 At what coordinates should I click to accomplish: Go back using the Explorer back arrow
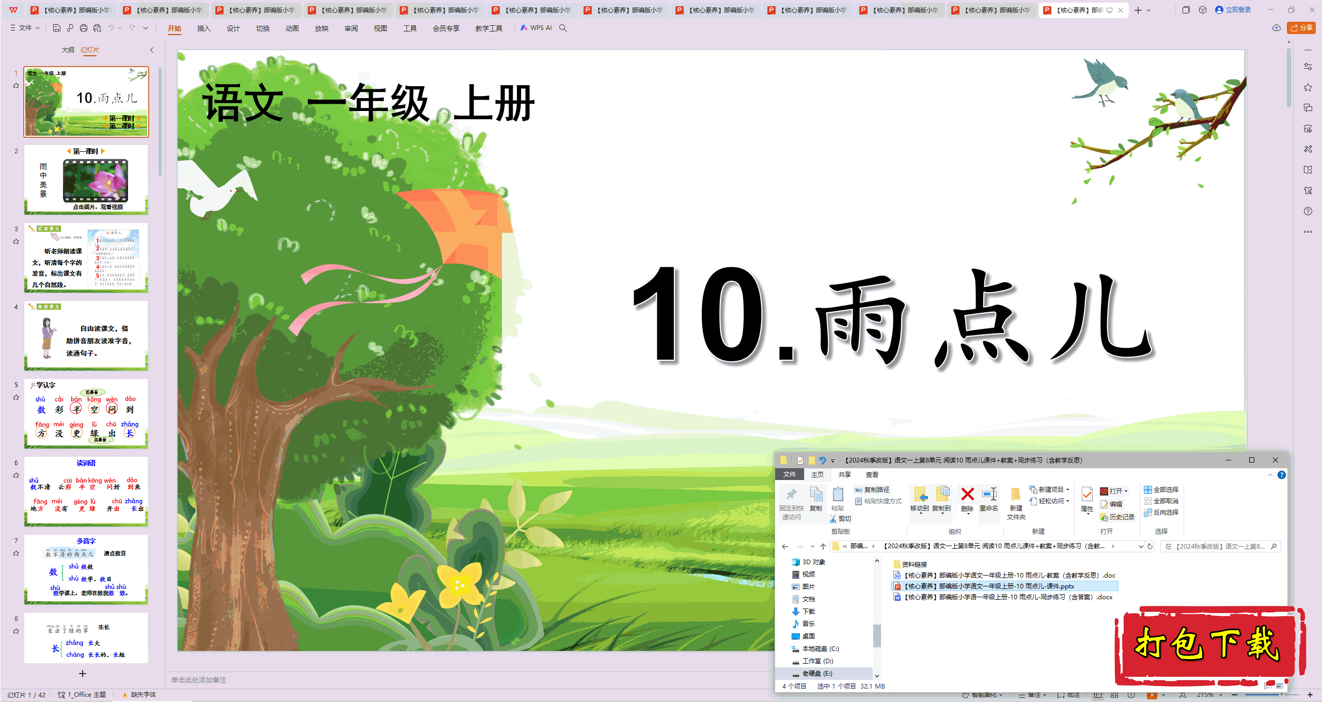click(785, 547)
